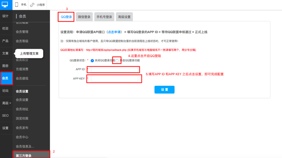The width and height of the screenshot is (282, 158).
Task: Open 会员发布 in the sidebar
Action: (x=22, y=128)
